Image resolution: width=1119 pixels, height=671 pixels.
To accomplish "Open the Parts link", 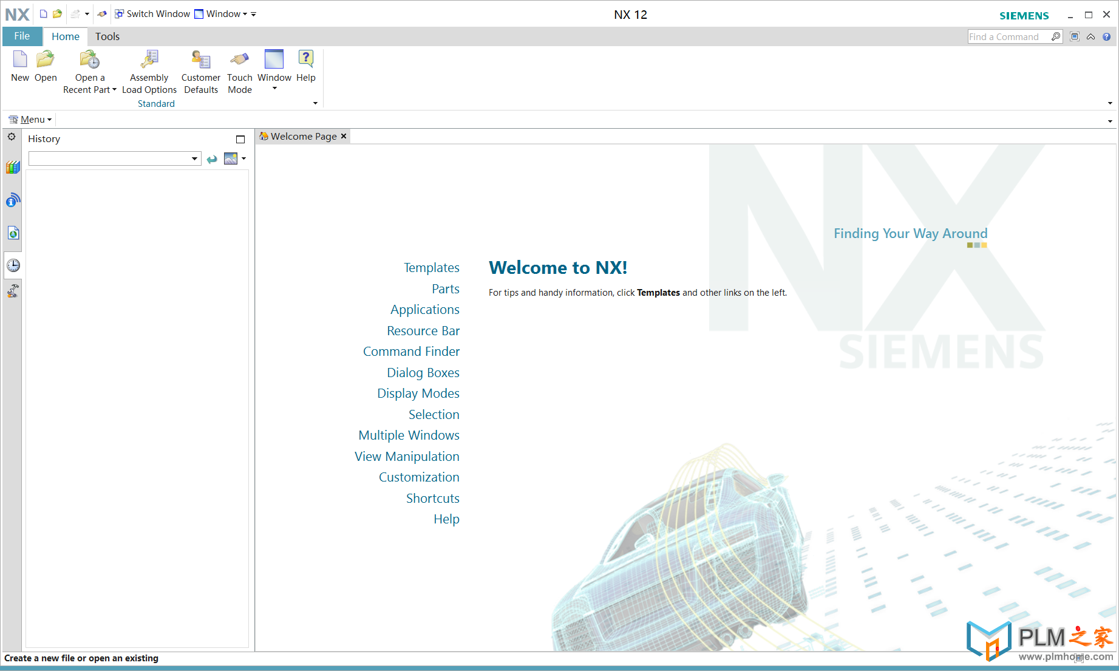I will (x=446, y=289).
